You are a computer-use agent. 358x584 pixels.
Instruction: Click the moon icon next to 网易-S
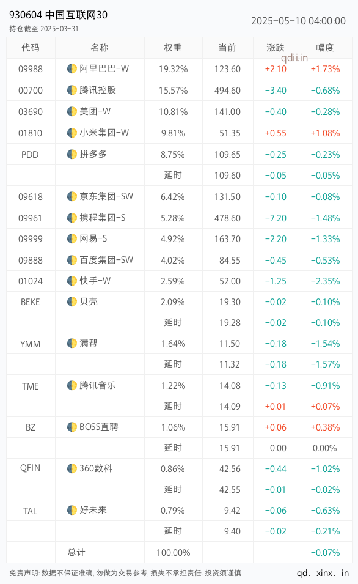[x=72, y=238]
